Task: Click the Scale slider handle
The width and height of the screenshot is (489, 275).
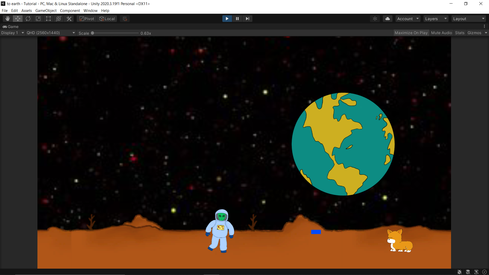Action: (92, 33)
